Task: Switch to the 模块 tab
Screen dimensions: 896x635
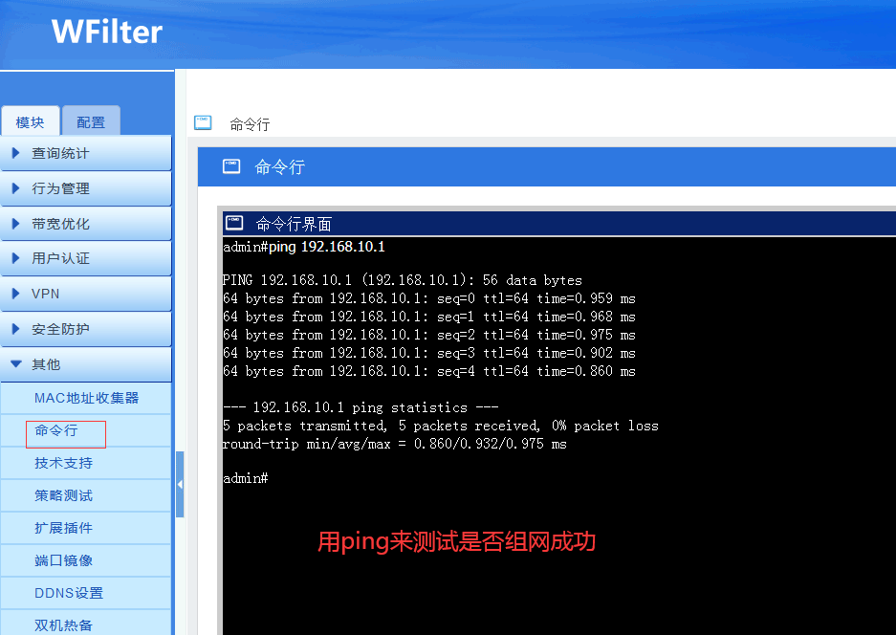Action: click(30, 121)
